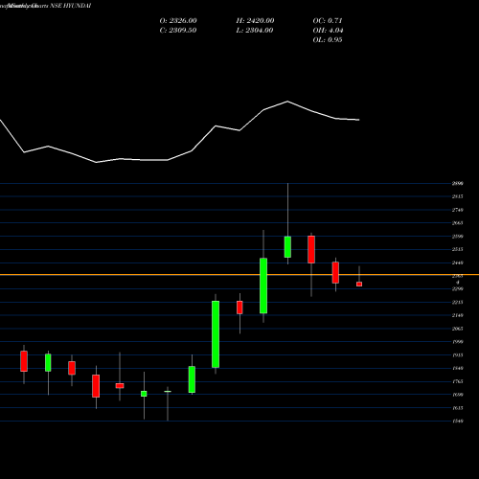Viewport: 479px width, 479px height.
Task: Click the green candle with the wick reaching 2896
Action: pyautogui.click(x=287, y=247)
